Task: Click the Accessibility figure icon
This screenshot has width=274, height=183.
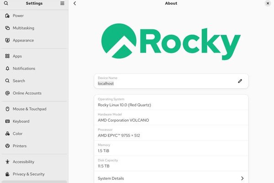Action: point(7,161)
